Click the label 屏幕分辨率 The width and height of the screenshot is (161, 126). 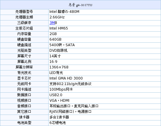24,67
